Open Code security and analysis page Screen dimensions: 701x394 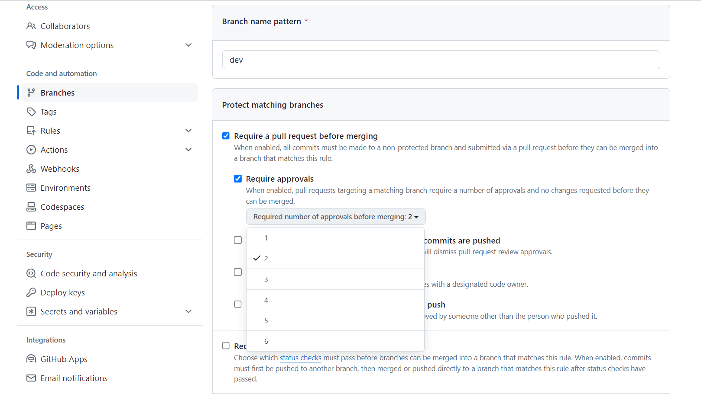click(89, 274)
